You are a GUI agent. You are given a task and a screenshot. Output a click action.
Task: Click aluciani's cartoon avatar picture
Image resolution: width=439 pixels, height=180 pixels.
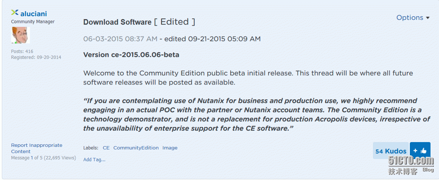[x=20, y=35]
